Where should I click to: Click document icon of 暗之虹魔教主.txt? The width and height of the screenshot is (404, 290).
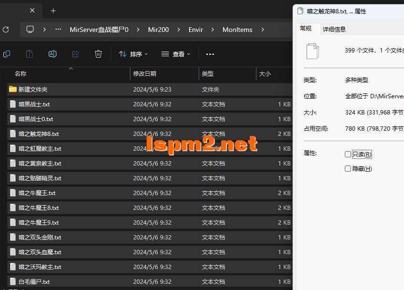click(x=12, y=148)
